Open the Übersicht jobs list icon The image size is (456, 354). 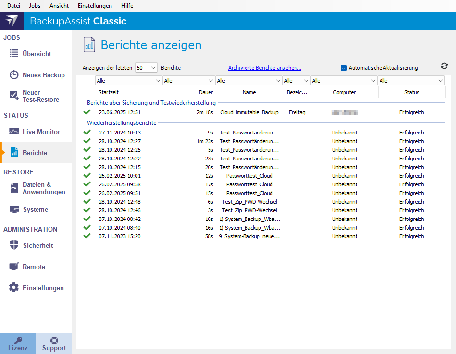(x=14, y=54)
